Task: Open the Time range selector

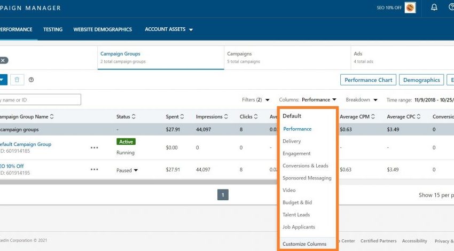Action: tap(420, 100)
